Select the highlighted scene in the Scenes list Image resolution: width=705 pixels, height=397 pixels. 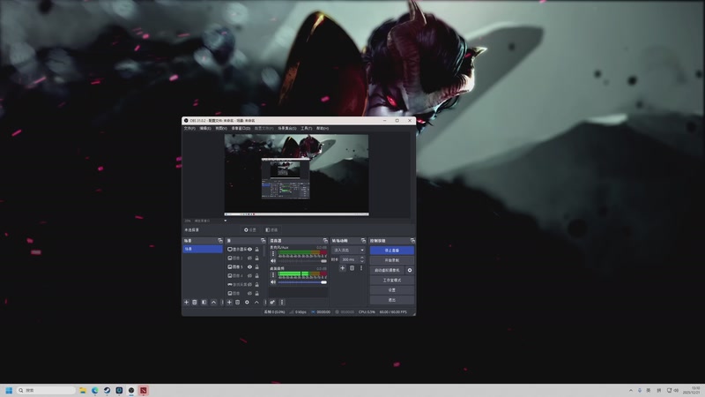[203, 249]
